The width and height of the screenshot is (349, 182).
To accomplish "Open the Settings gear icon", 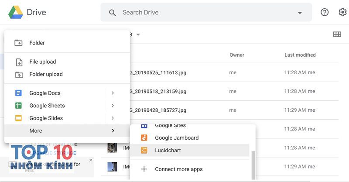I will (343, 12).
